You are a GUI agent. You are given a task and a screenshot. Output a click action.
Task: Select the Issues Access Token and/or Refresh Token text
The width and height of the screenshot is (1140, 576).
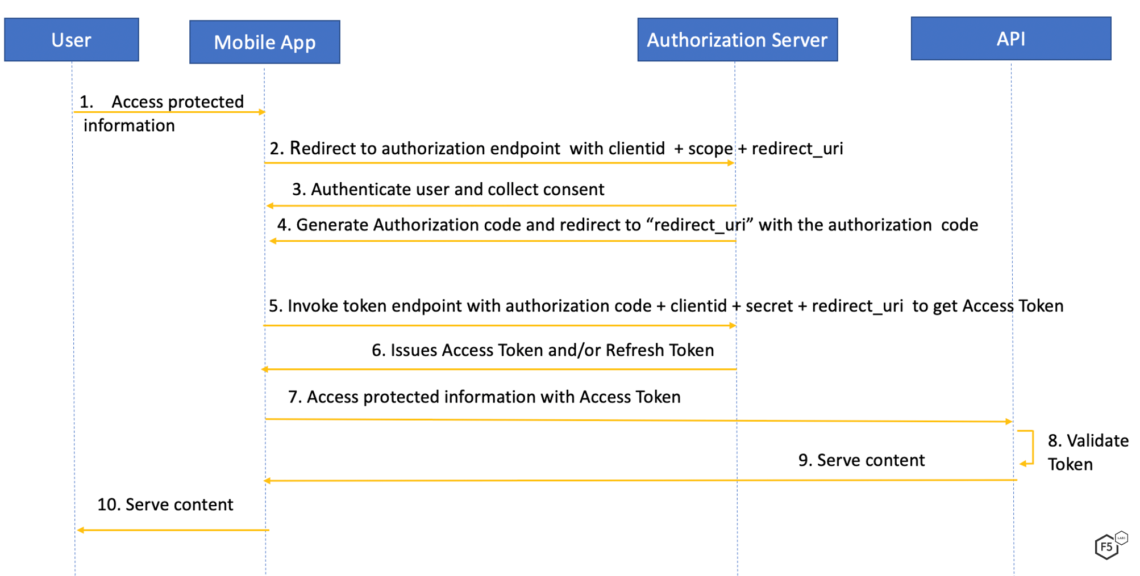543,350
